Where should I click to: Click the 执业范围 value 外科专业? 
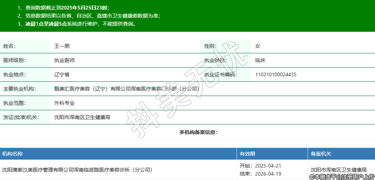[64, 103]
